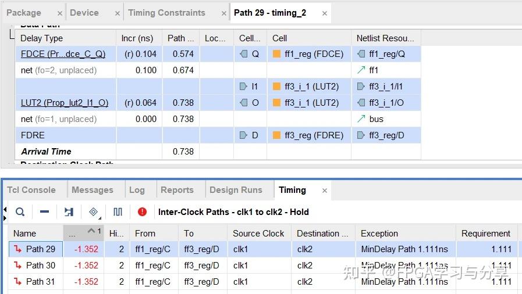522x294 pixels.
Task: Sort by the slack column header arrow
Action: click(91, 231)
